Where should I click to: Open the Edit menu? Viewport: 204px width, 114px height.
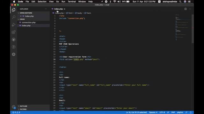pos(33,2)
